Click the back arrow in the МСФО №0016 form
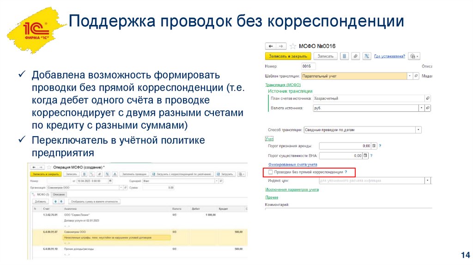 coord(271,46)
